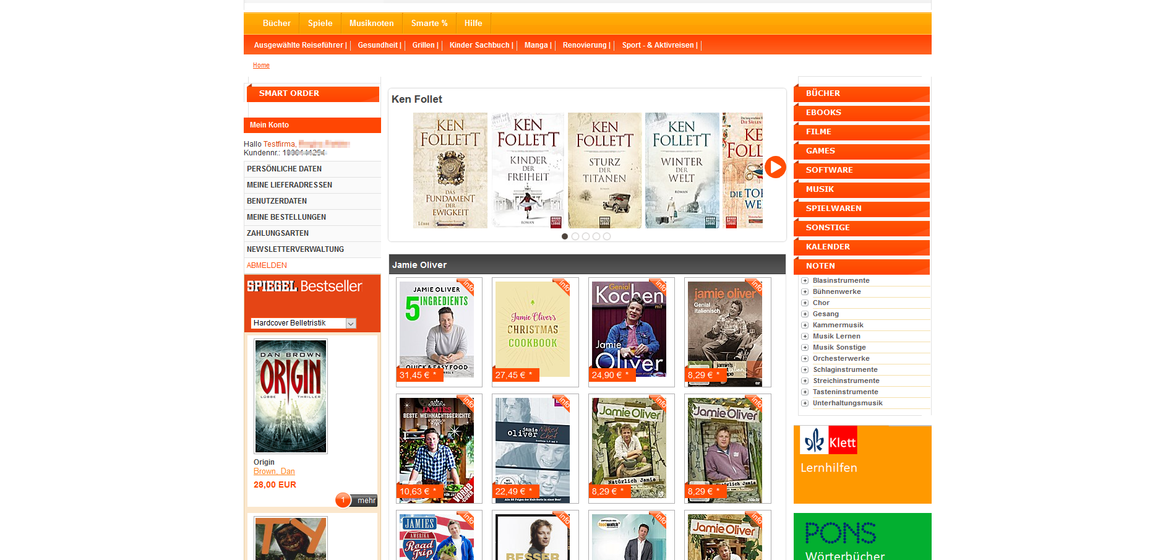Click the SMART ORDER button
1176x560 pixels.
point(313,93)
